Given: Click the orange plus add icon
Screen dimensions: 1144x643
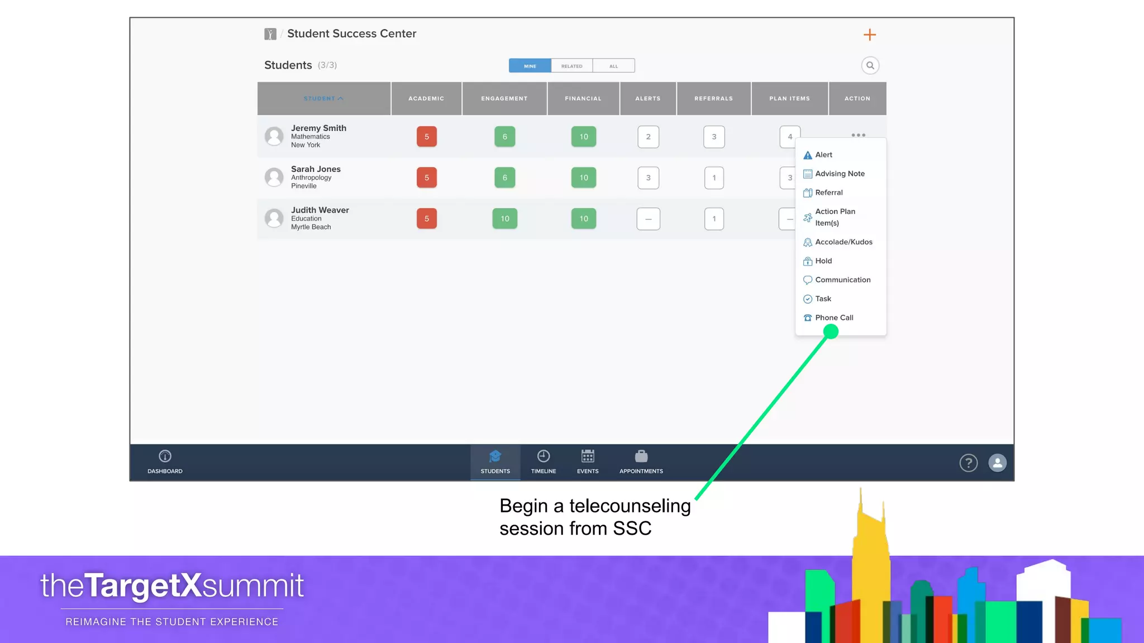Looking at the screenshot, I should (869, 35).
